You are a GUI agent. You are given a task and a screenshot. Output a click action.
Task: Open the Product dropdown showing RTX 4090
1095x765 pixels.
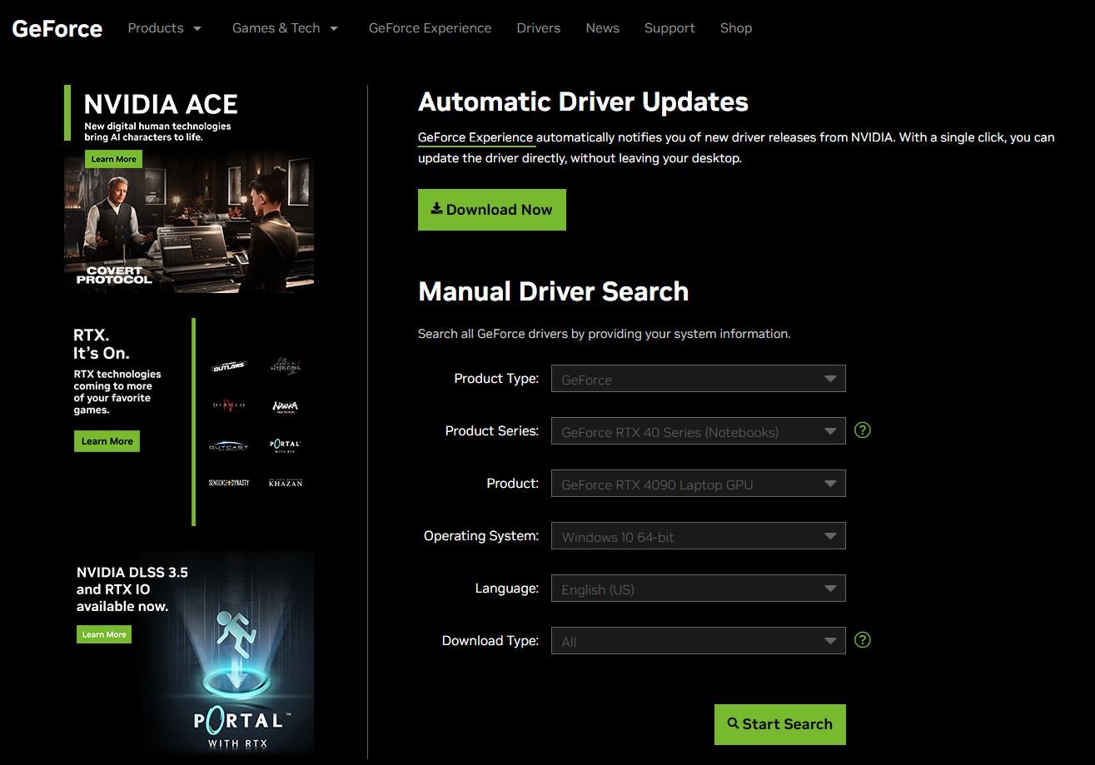click(x=698, y=484)
